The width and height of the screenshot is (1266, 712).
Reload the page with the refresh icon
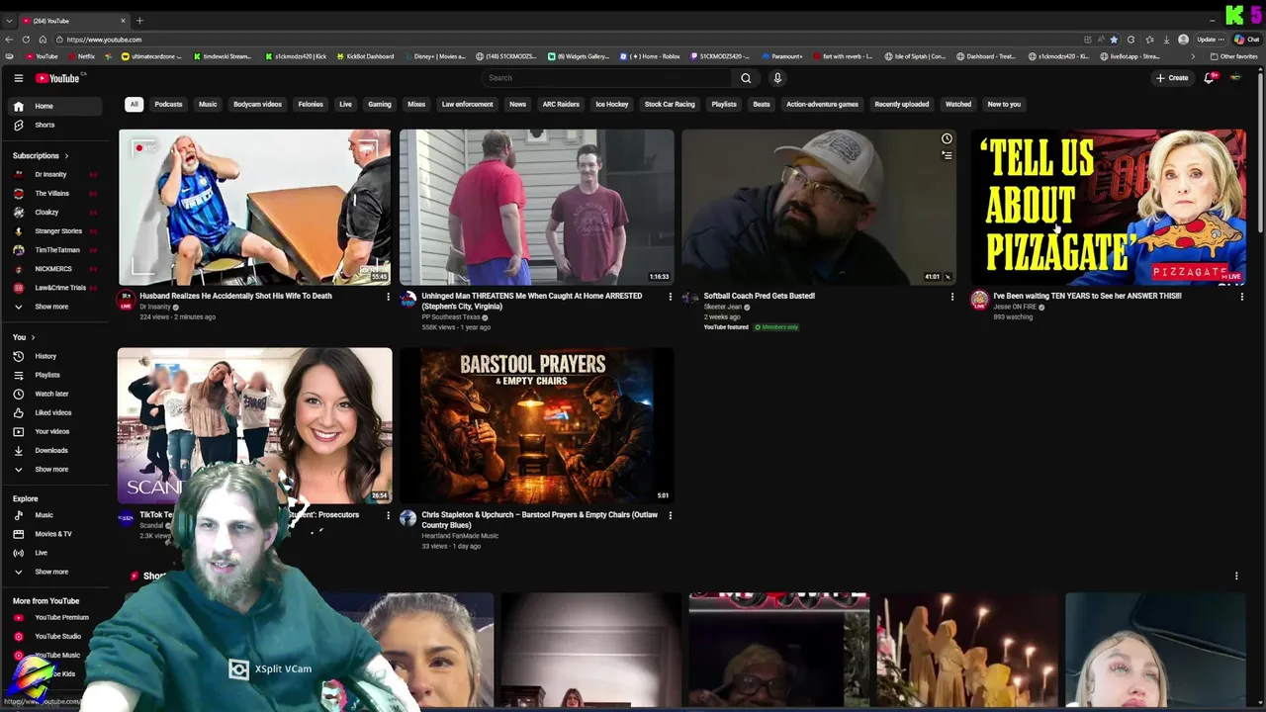click(x=26, y=40)
